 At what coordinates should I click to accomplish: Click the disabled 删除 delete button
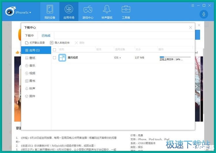[x=79, y=43]
